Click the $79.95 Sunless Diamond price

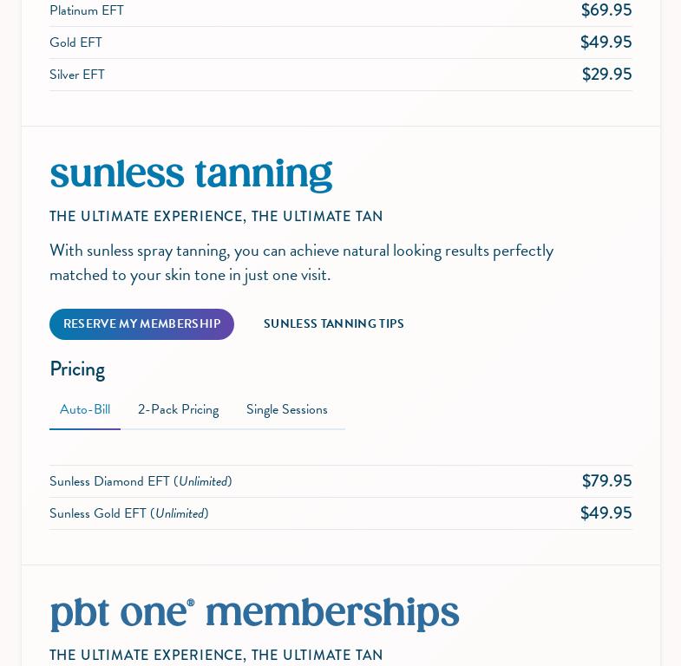606,481
